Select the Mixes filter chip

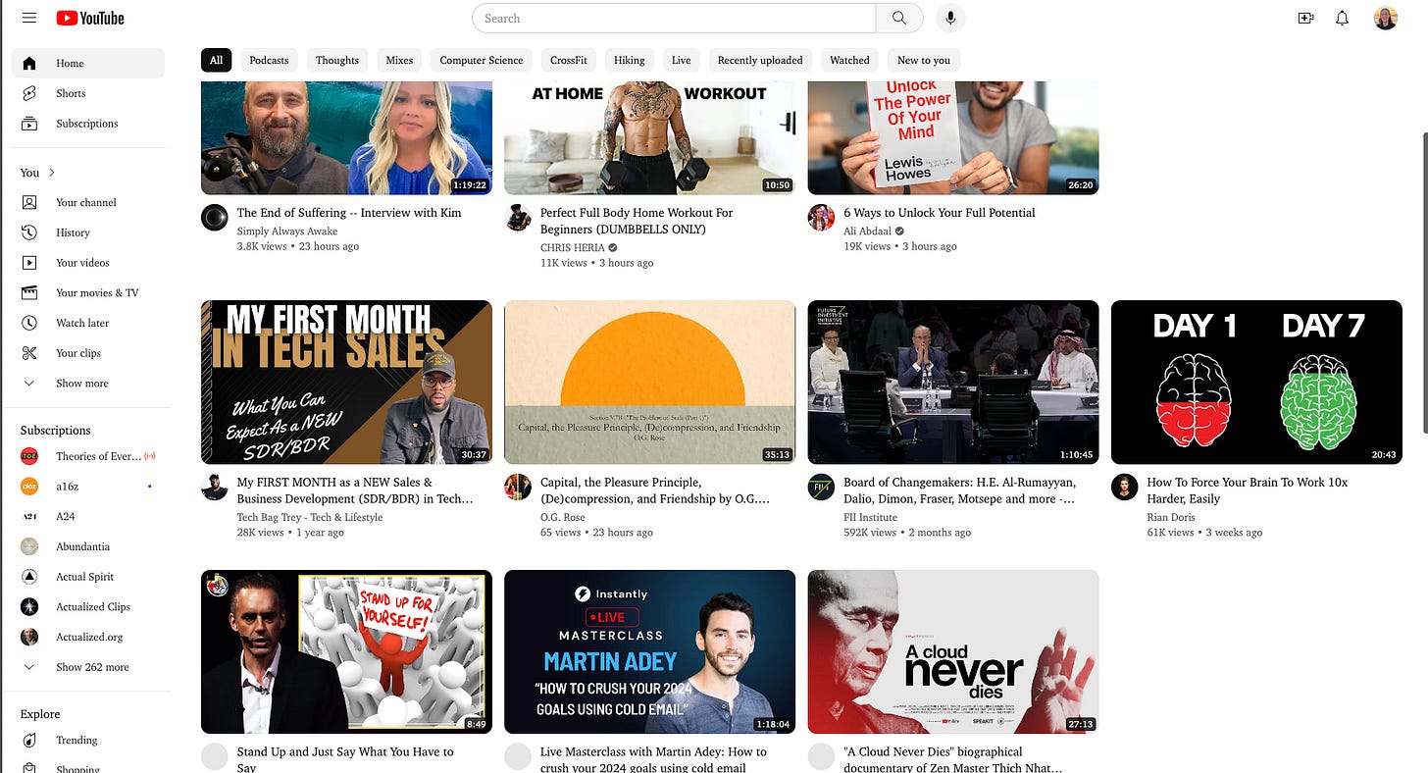(x=399, y=60)
